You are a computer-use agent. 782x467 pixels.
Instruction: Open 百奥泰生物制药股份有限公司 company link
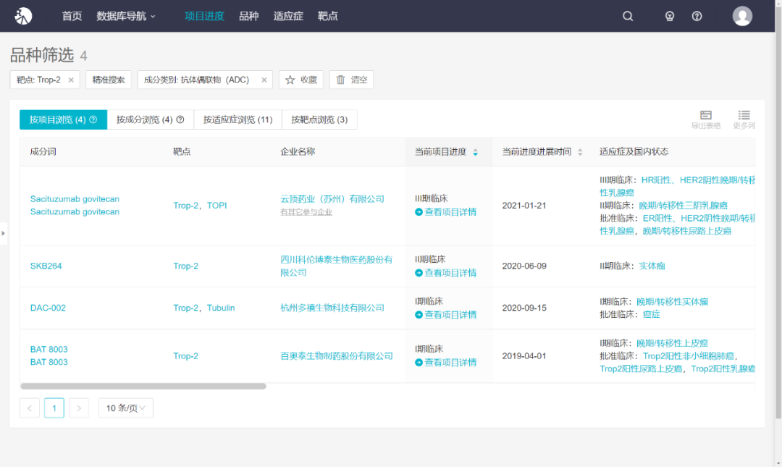tap(337, 355)
